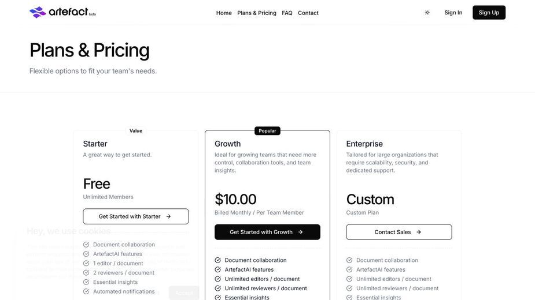Click the artefact logo icon
535x300 pixels.
[38, 12]
